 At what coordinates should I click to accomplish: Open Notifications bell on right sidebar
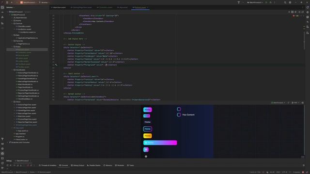coord(308,7)
